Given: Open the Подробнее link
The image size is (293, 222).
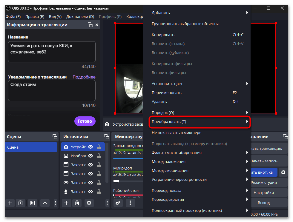Looking at the screenshot, I should 84,77.
